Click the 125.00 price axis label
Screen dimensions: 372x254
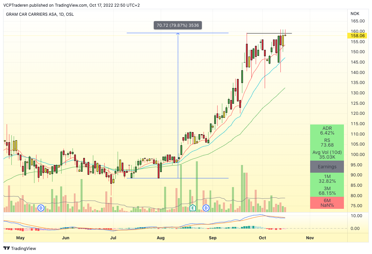click(358, 103)
